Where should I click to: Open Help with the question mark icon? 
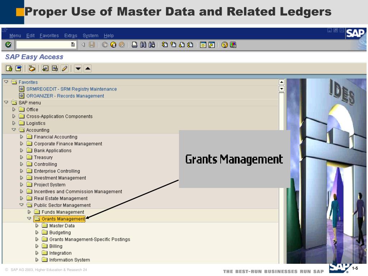coord(225,45)
